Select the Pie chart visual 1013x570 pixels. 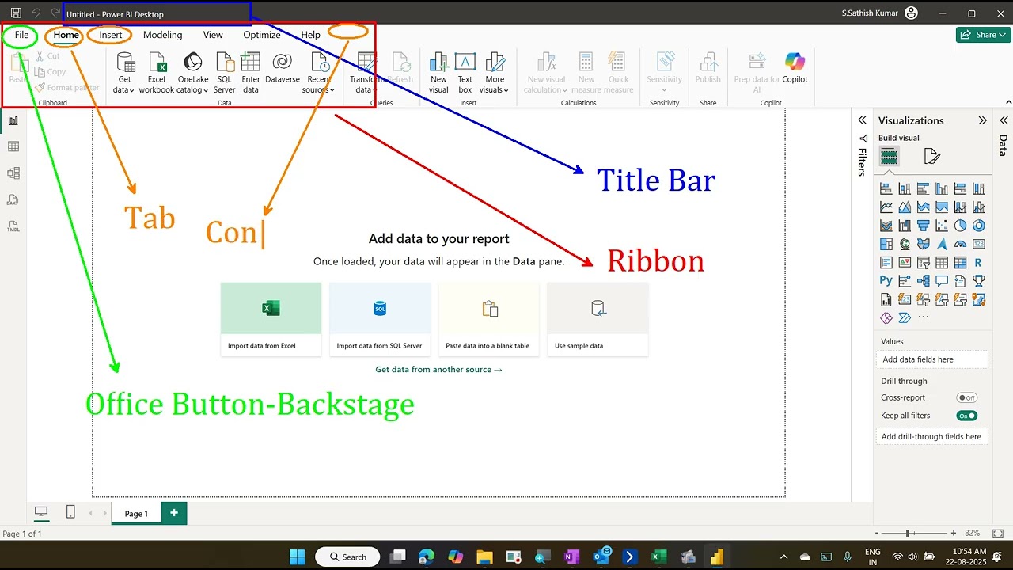click(x=960, y=226)
